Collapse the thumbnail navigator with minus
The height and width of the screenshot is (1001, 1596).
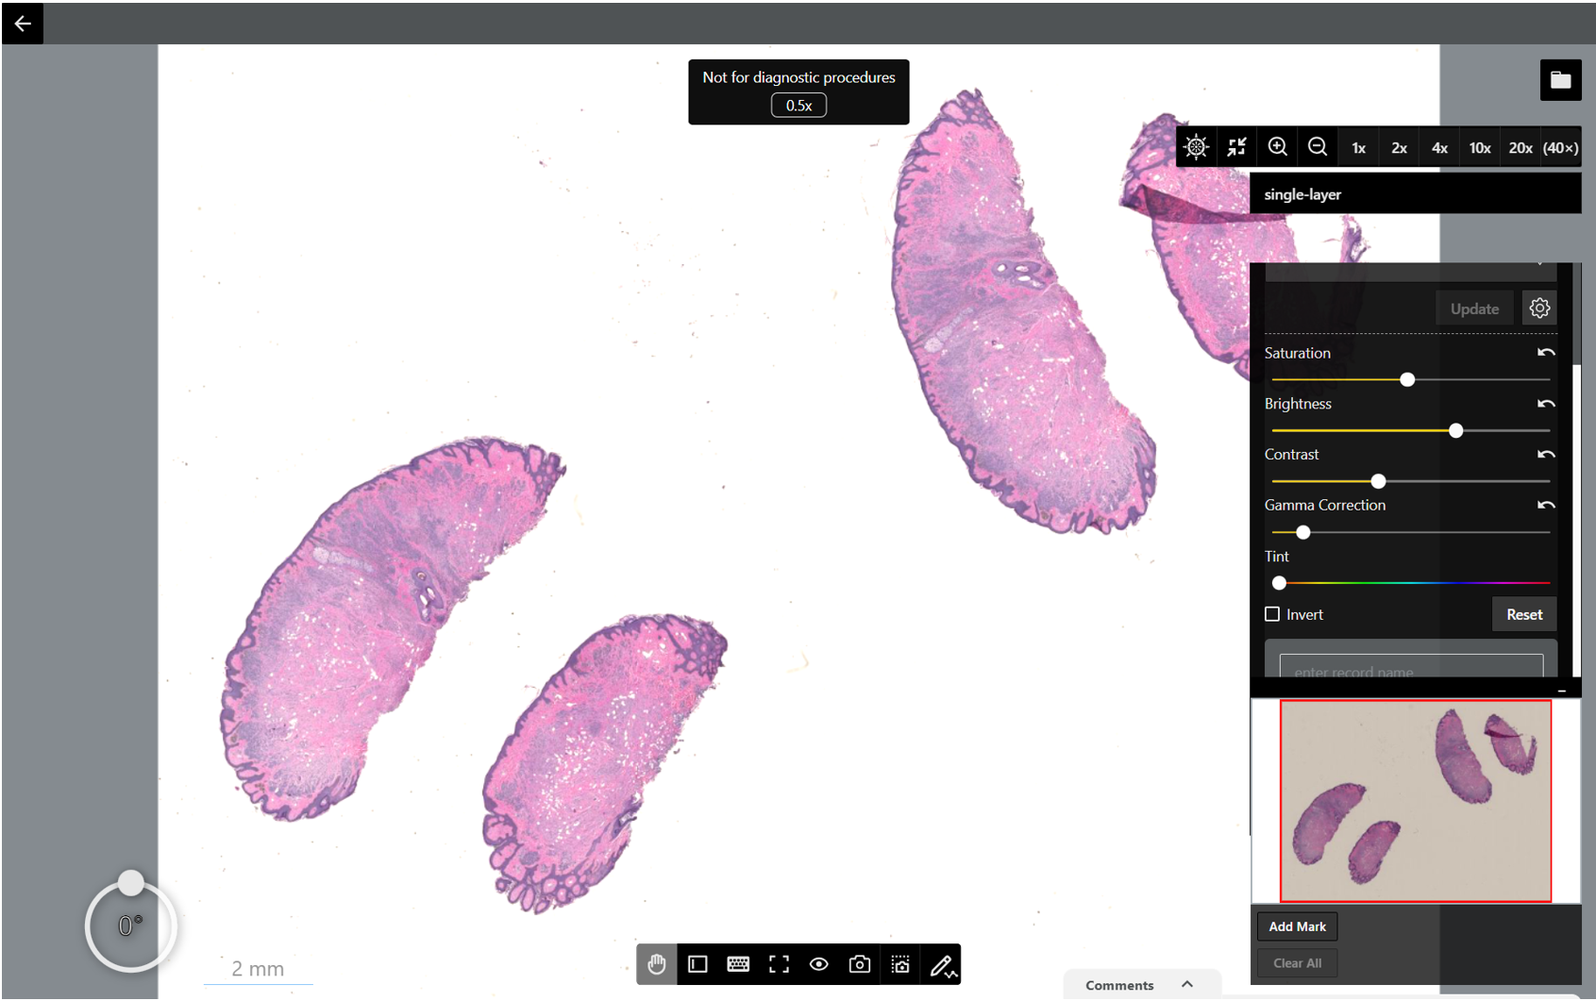click(1562, 692)
